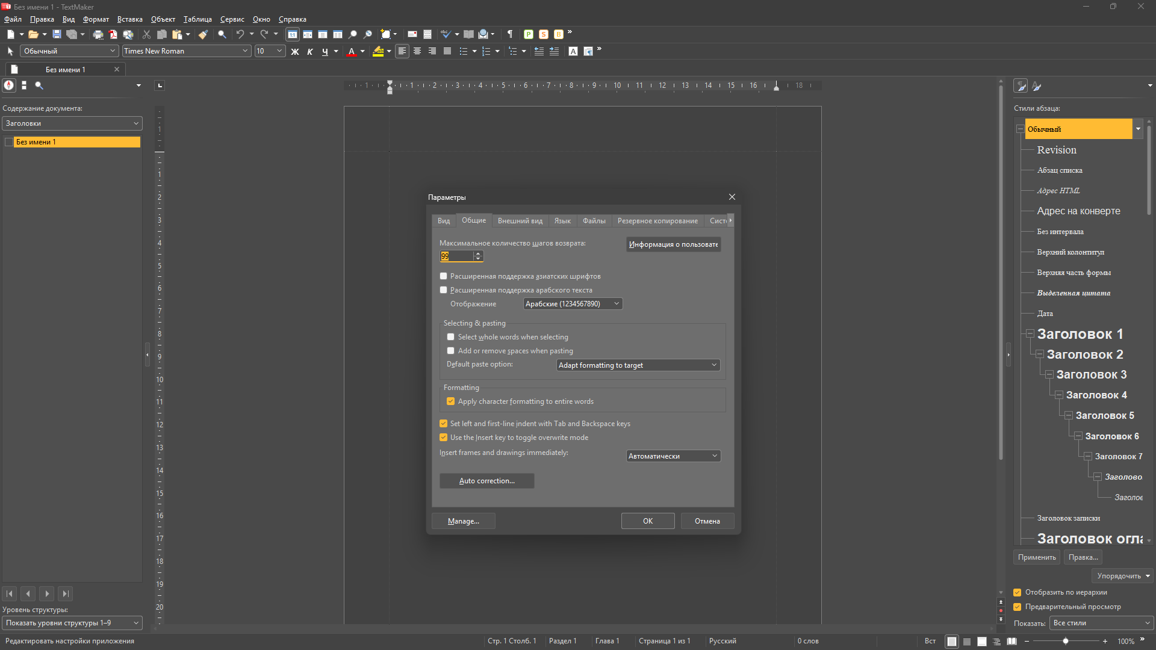The height and width of the screenshot is (650, 1156).
Task: Open font size 10 dropdown
Action: tap(270, 51)
